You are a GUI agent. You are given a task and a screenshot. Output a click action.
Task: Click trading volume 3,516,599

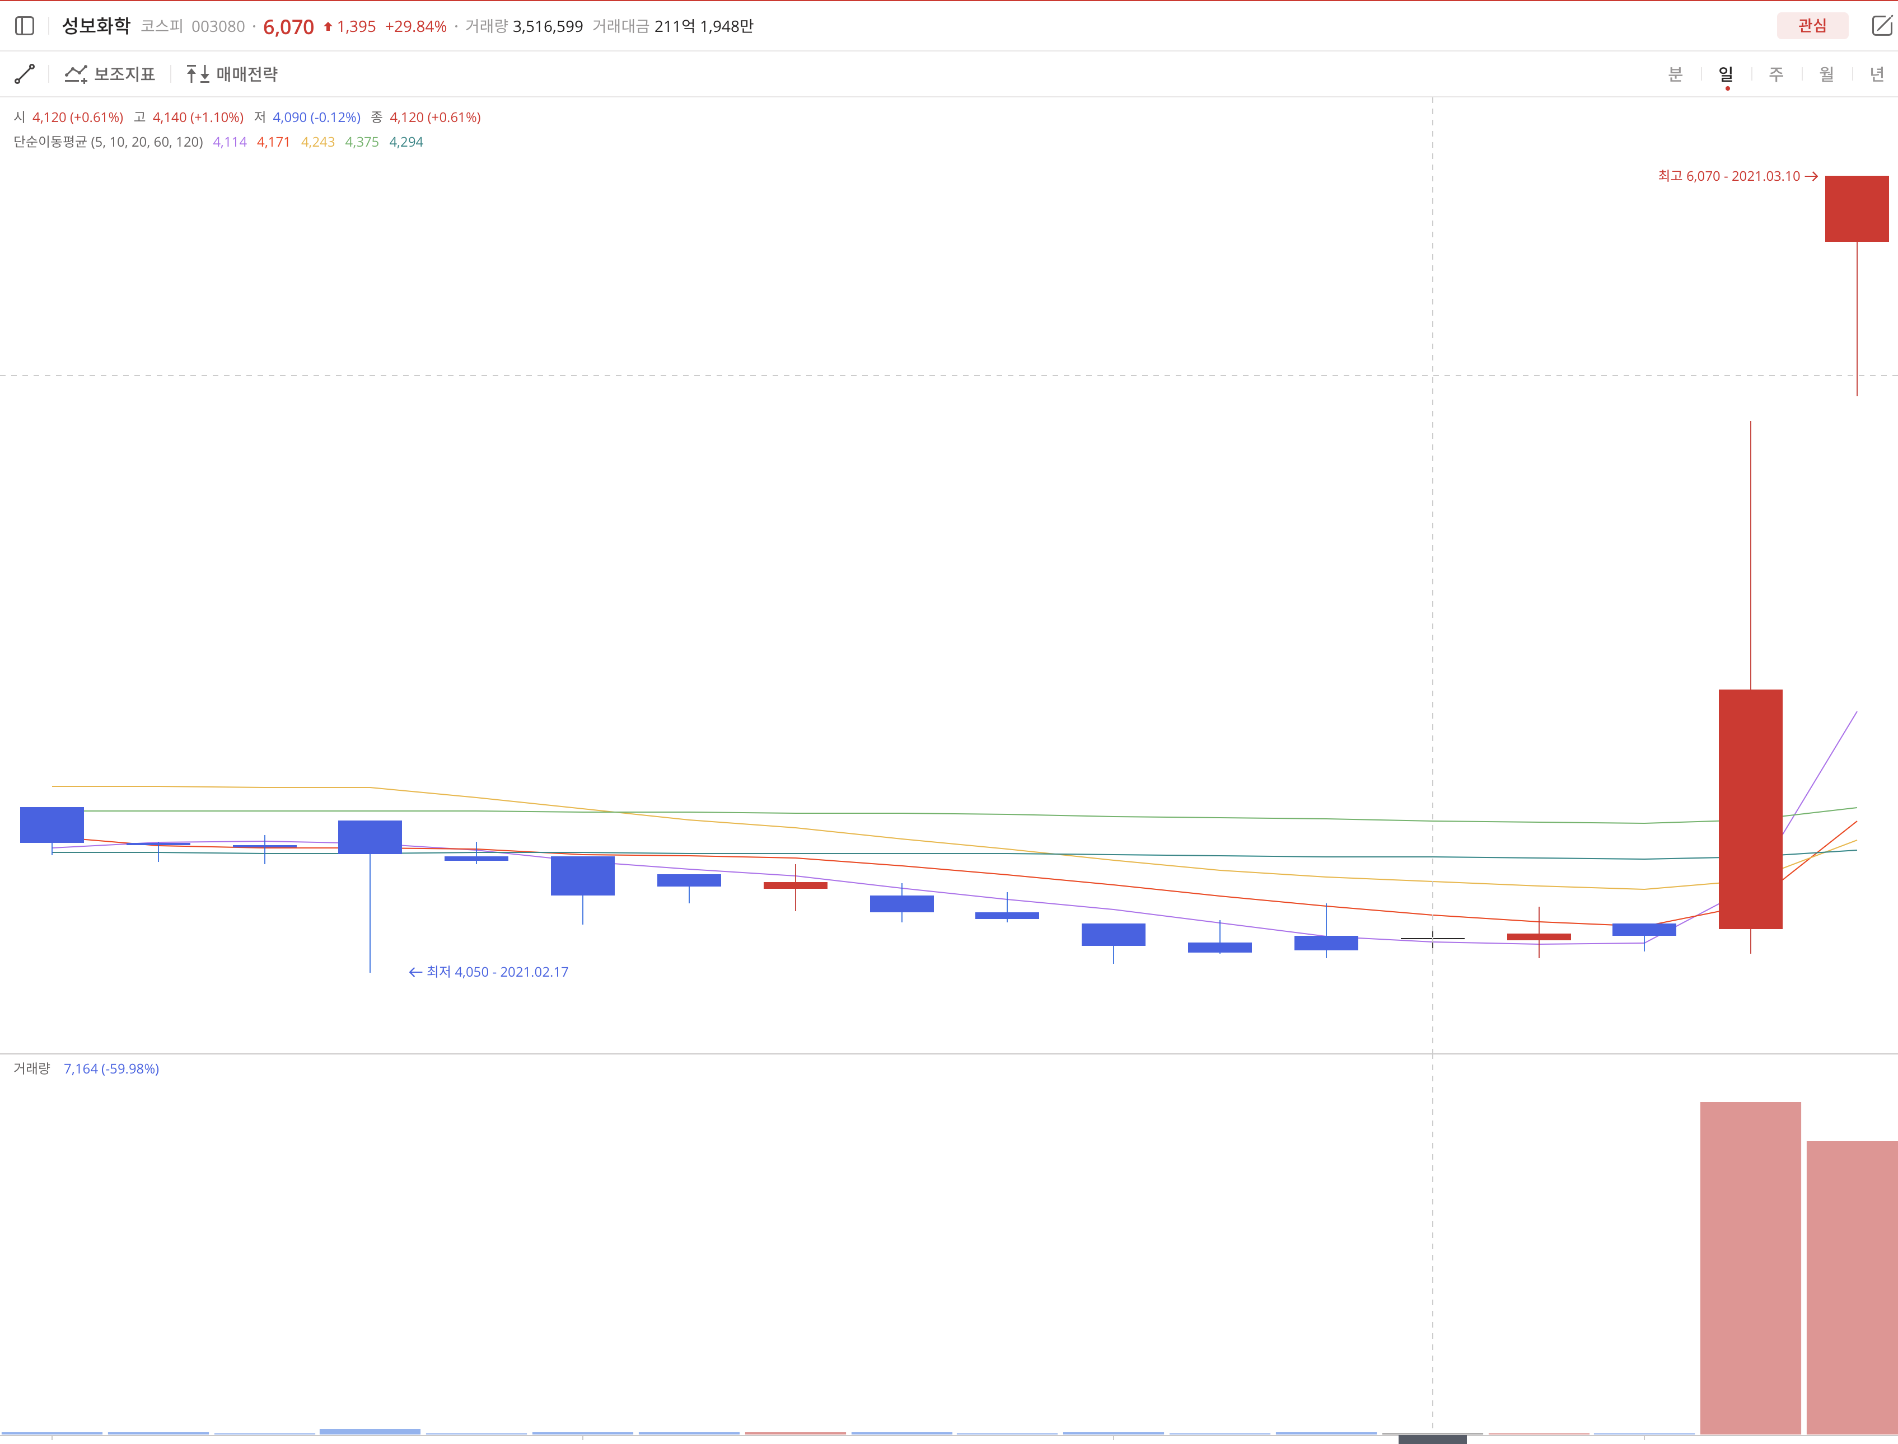548,27
